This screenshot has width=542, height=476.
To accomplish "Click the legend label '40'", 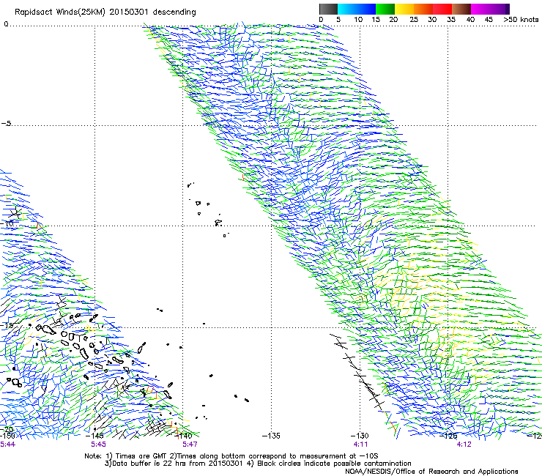I will click(470, 19).
